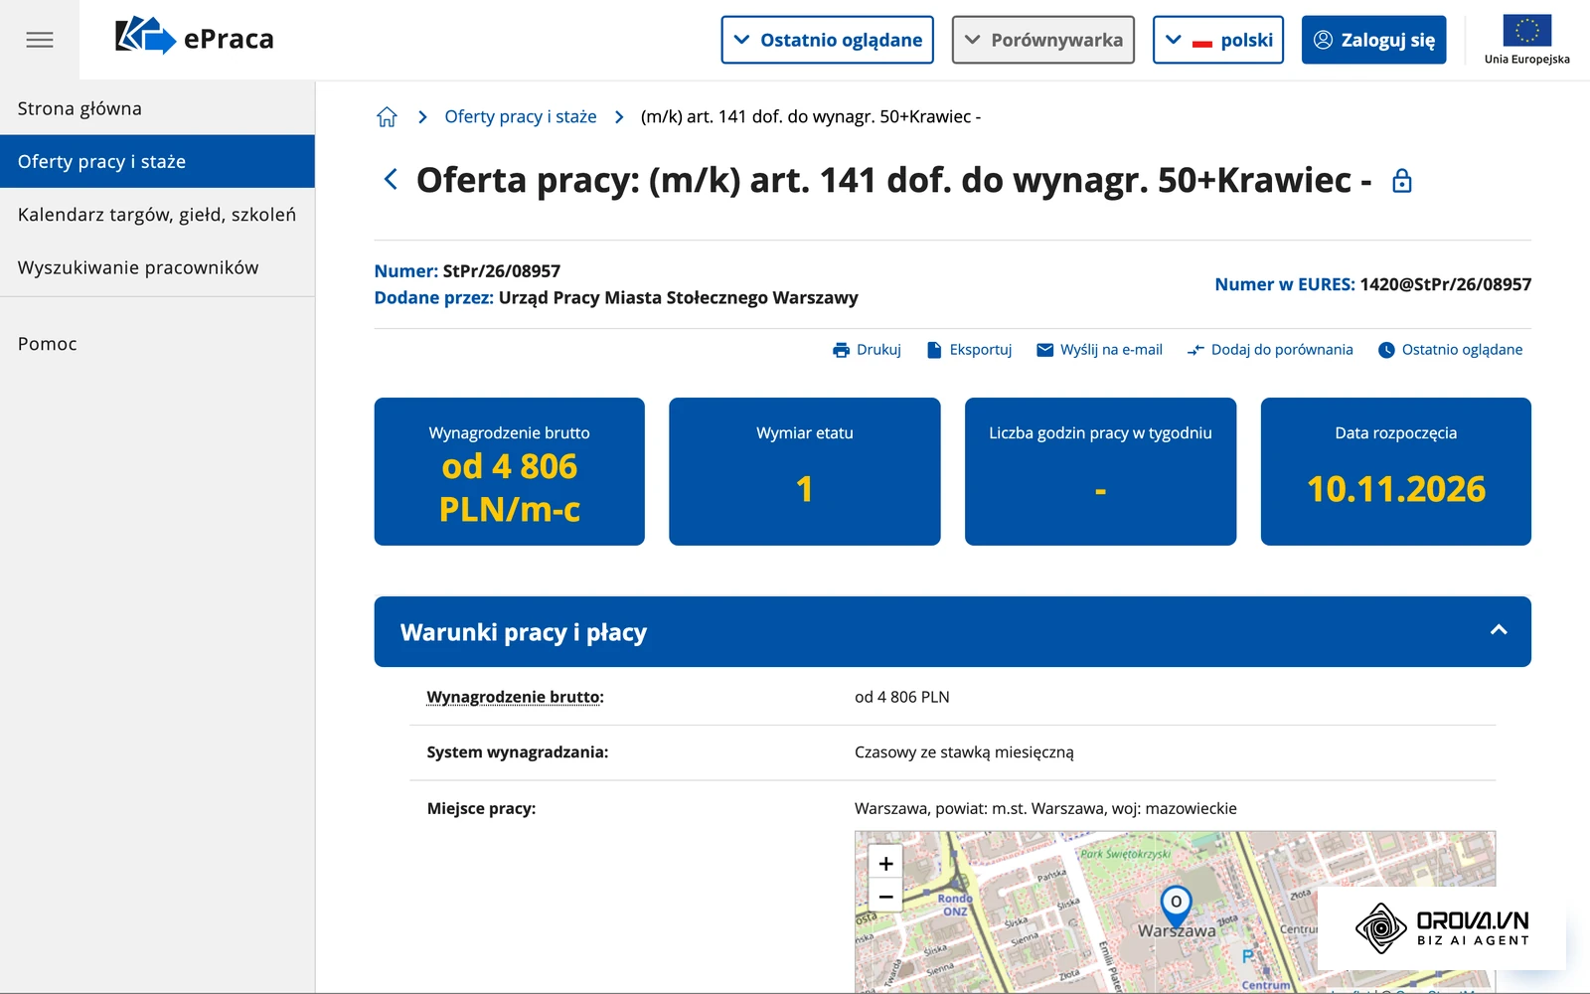Collapse the Warunki pracy i płacy section
The width and height of the screenshot is (1590, 994).
click(x=1499, y=630)
